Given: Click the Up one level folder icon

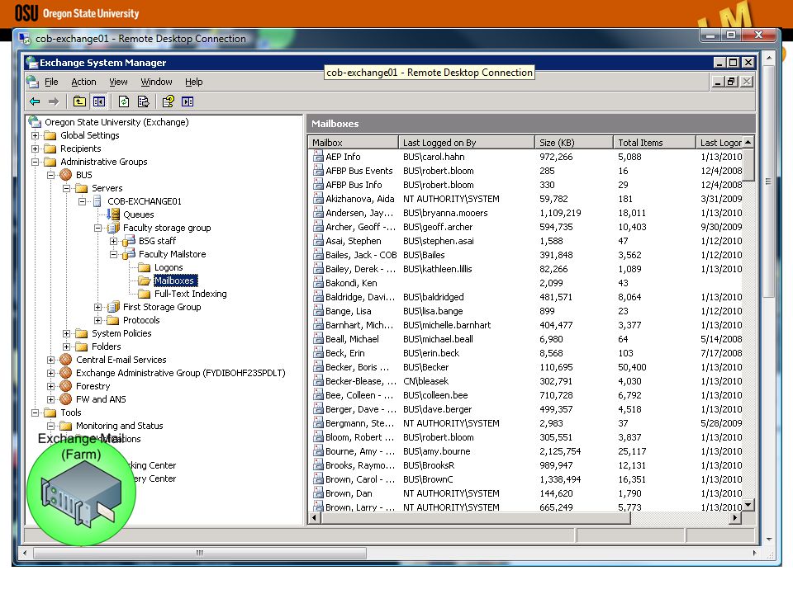Looking at the screenshot, I should [79, 102].
